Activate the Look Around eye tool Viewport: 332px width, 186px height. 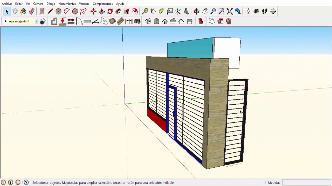point(257,11)
